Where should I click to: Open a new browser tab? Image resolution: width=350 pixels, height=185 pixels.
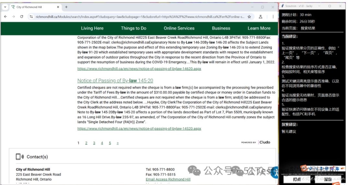tap(66, 7)
